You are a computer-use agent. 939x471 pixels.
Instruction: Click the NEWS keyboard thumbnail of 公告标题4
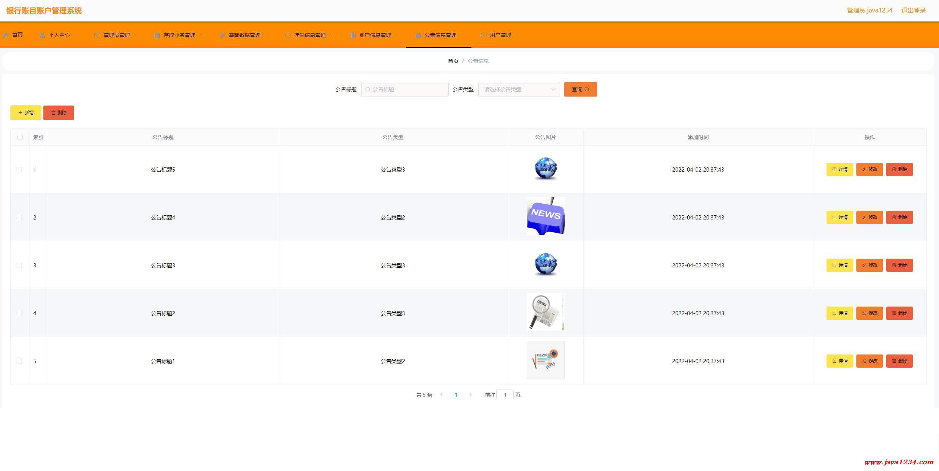click(x=545, y=216)
